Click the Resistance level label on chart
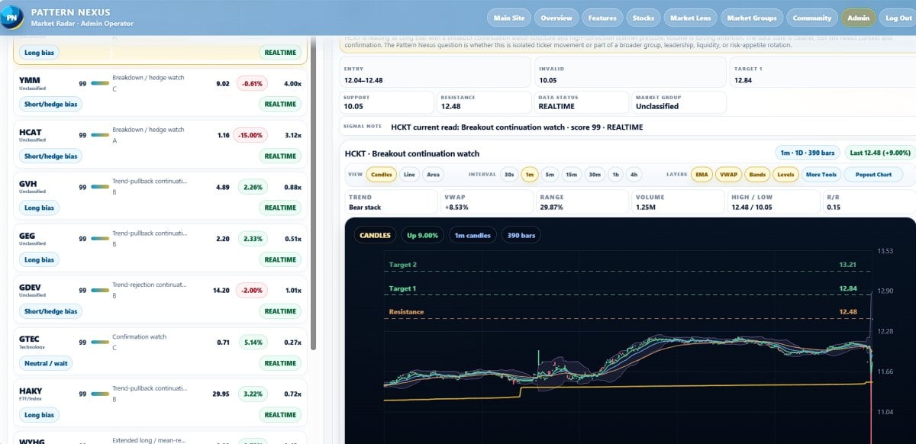 [406, 311]
